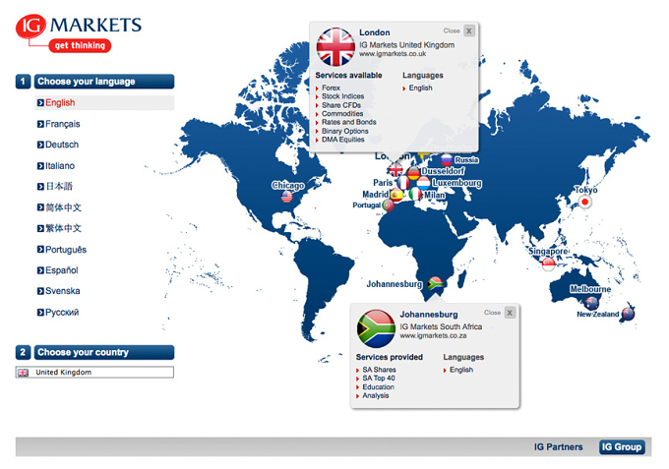Click the IG Group button
This screenshot has height=469, width=669.
tap(622, 446)
